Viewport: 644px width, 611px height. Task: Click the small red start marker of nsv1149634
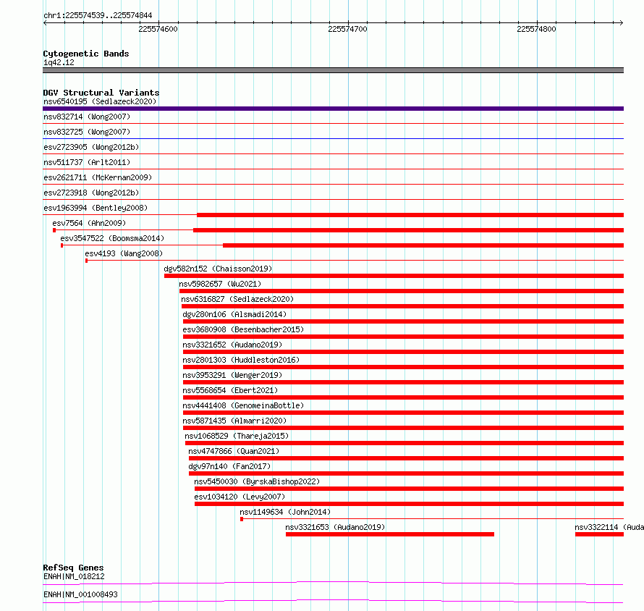(x=242, y=519)
